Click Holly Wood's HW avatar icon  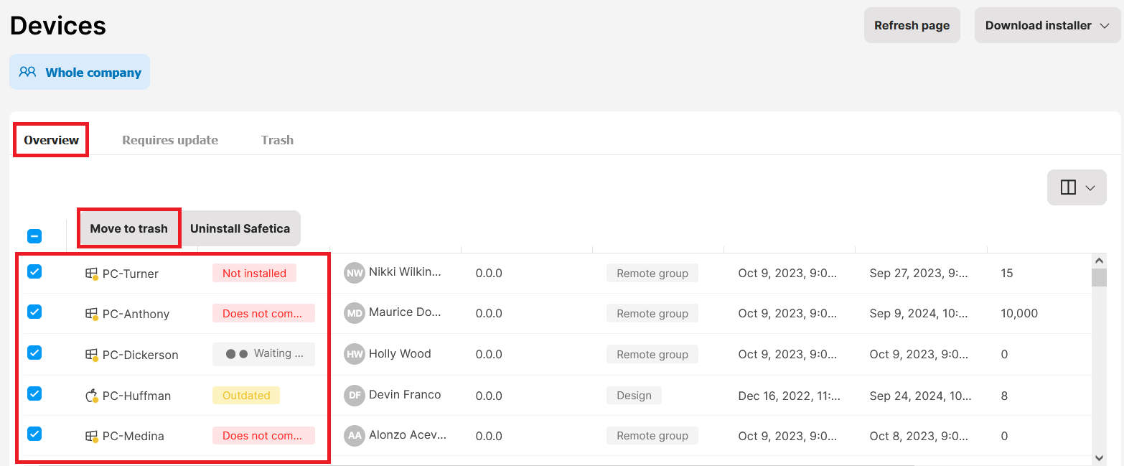(x=354, y=354)
